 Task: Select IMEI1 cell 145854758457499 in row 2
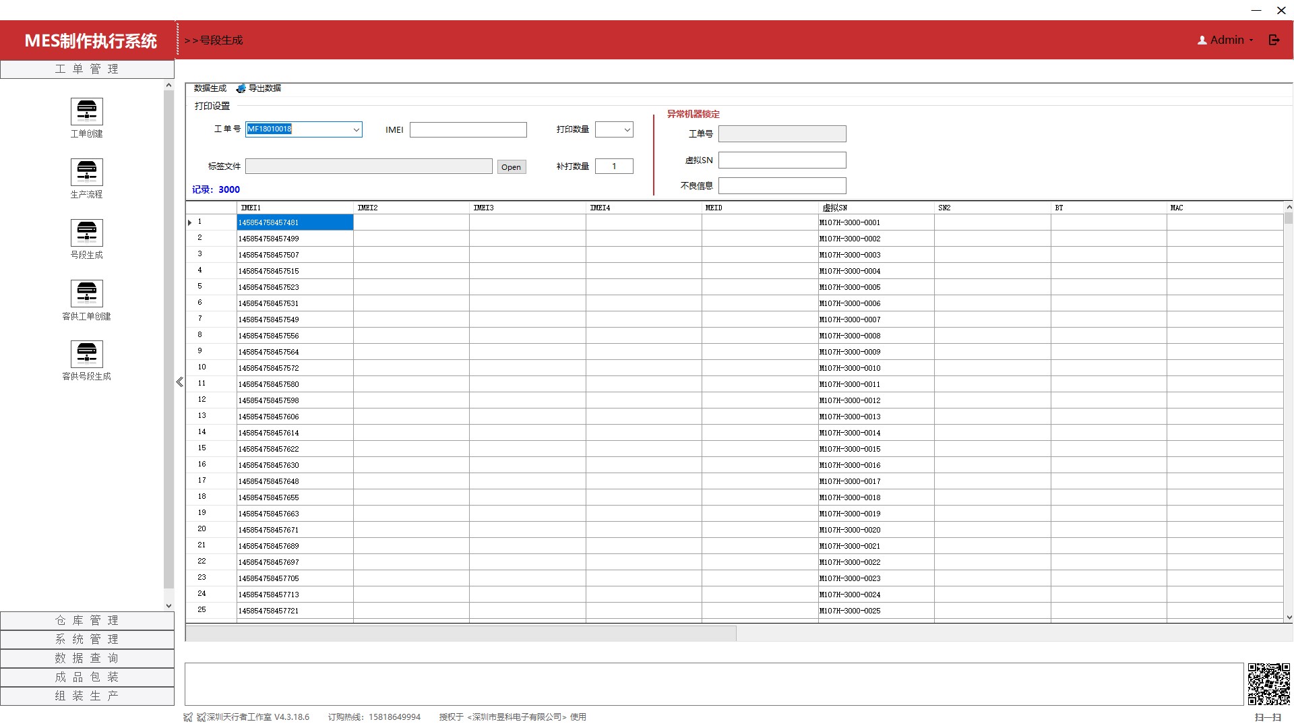[295, 239]
